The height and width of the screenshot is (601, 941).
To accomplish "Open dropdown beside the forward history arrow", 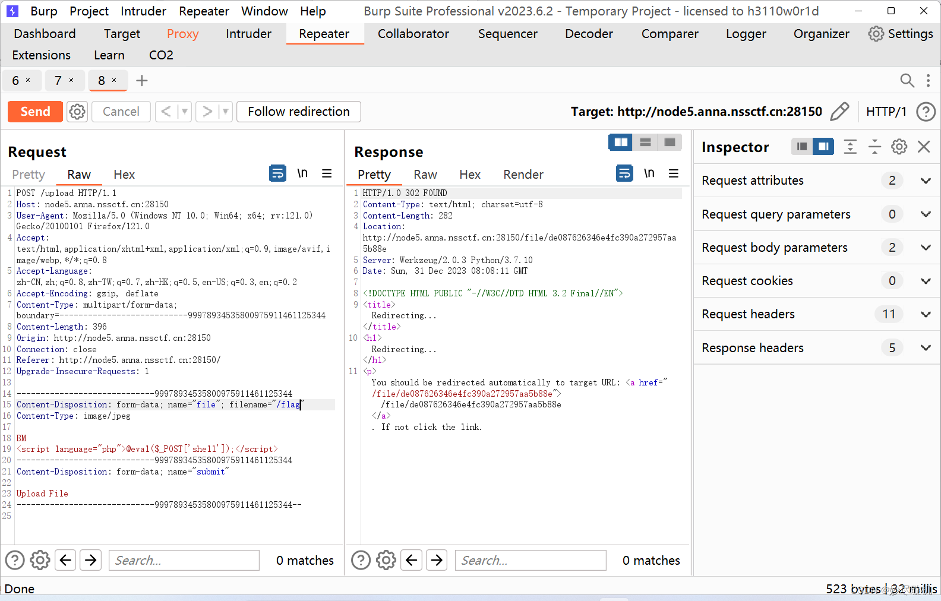I will tap(225, 112).
